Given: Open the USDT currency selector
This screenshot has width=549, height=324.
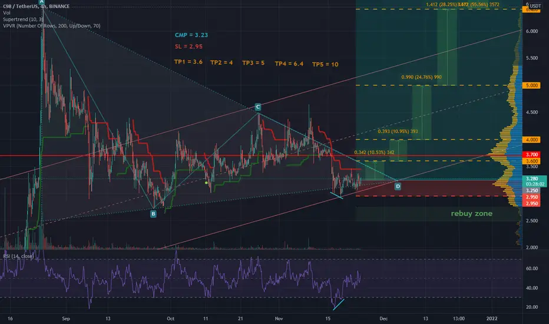Looking at the screenshot, I should 535,6.
